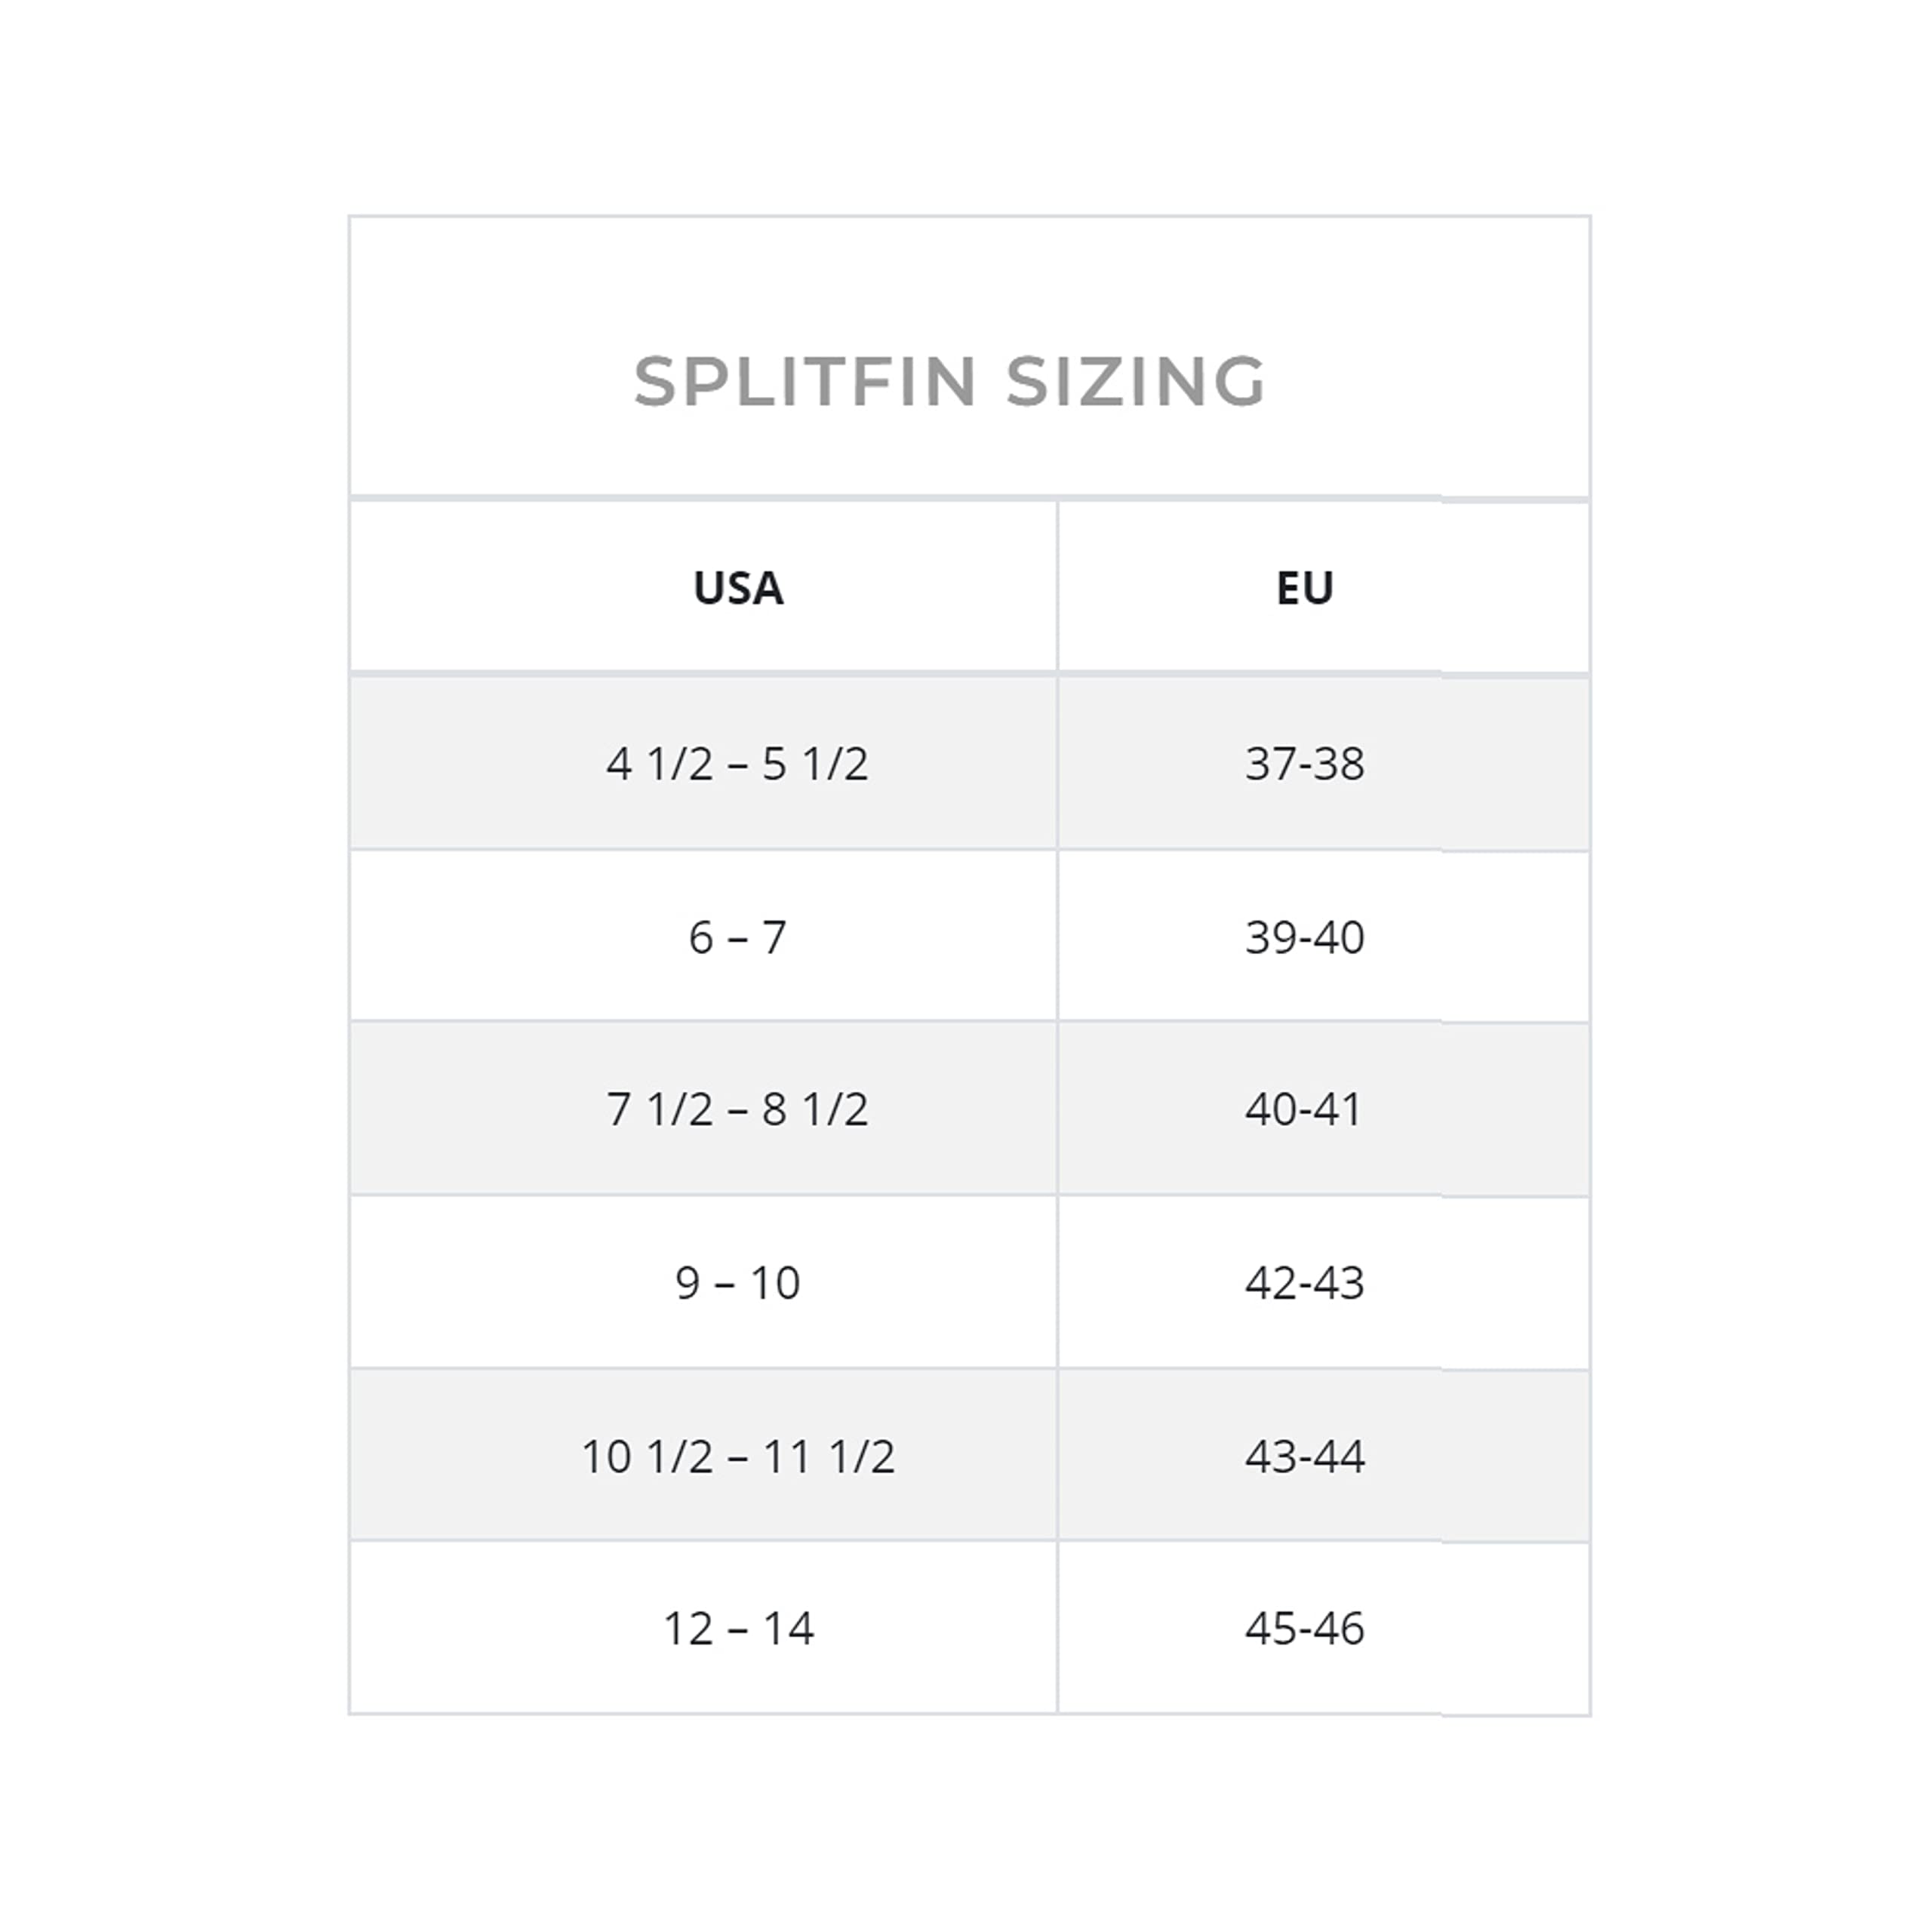Screen dimensions: 1932x1932
Task: Click the 43-44 EU size cell
Action: click(x=1324, y=1455)
